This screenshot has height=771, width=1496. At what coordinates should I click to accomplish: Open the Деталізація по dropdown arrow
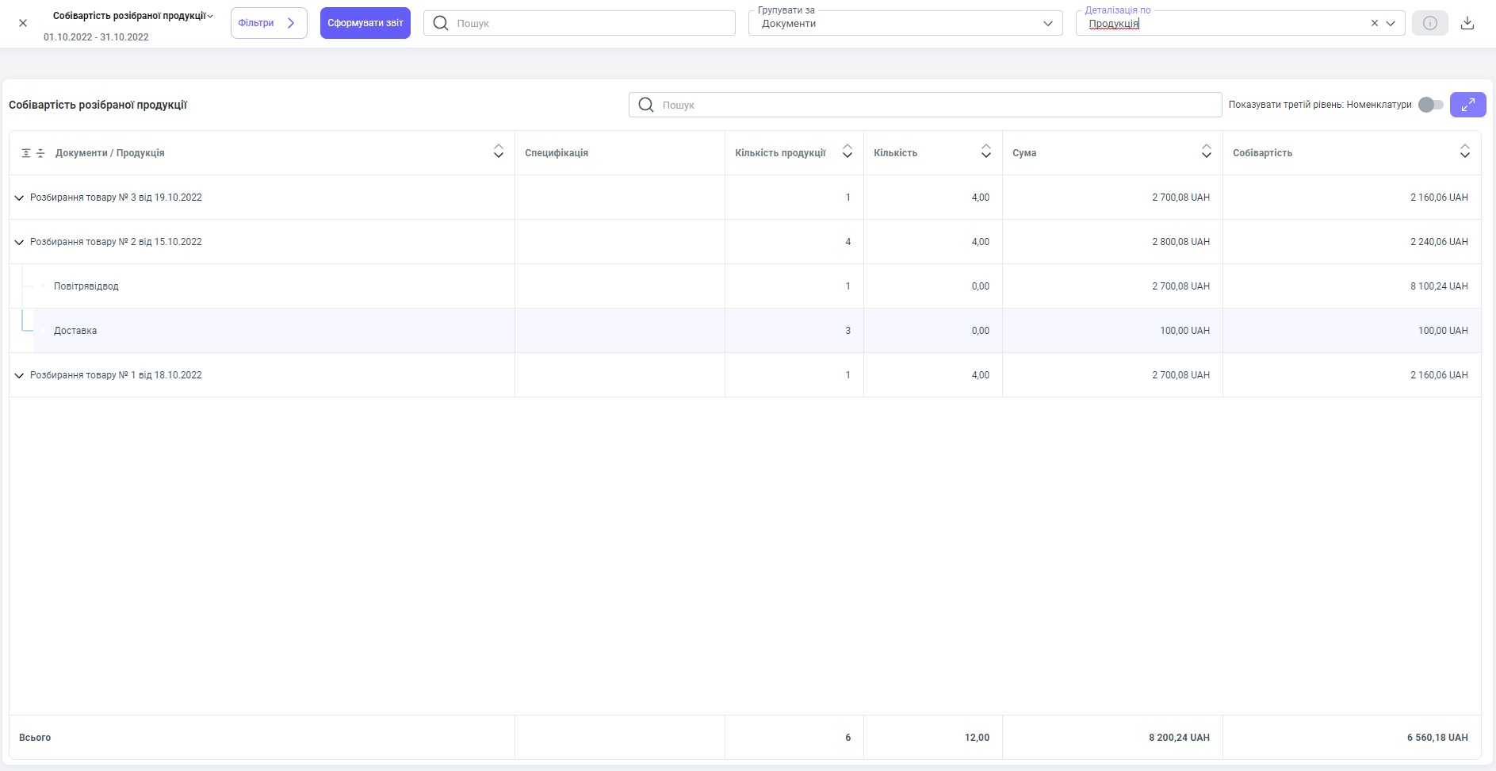coord(1391,24)
